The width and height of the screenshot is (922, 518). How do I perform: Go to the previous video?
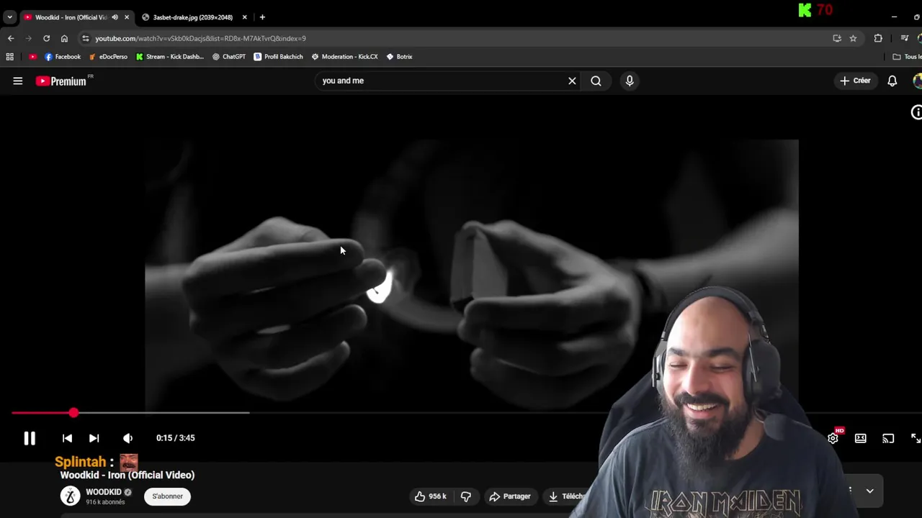click(x=67, y=438)
